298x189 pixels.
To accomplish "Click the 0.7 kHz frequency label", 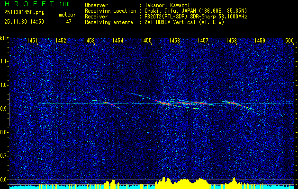I will click(4, 156).
